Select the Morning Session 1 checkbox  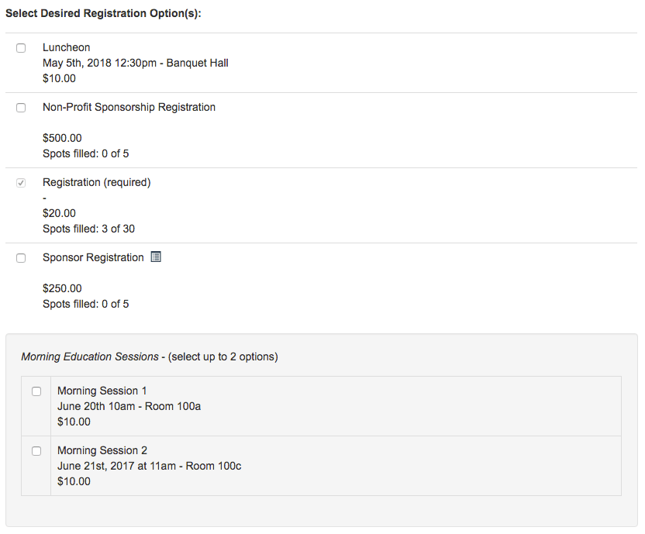(36, 391)
